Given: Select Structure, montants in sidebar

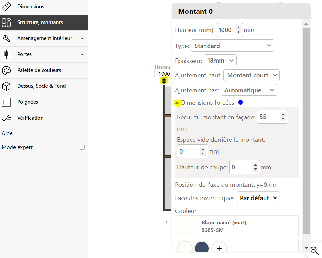Looking at the screenshot, I should click(44, 22).
